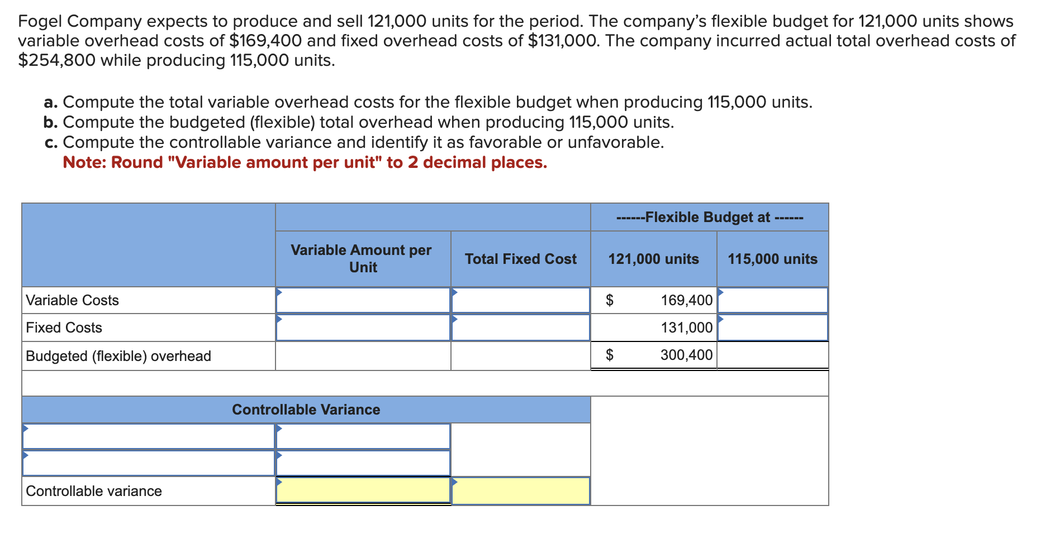Image resolution: width=1045 pixels, height=549 pixels.
Task: Open yellow favorable/unfavorable dropdown cell
Action: [521, 491]
